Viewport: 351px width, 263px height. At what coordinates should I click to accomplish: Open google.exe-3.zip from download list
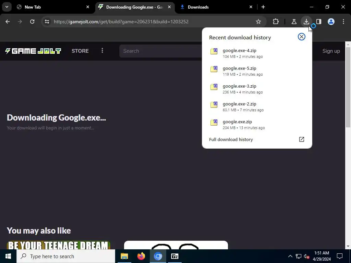[257, 89]
